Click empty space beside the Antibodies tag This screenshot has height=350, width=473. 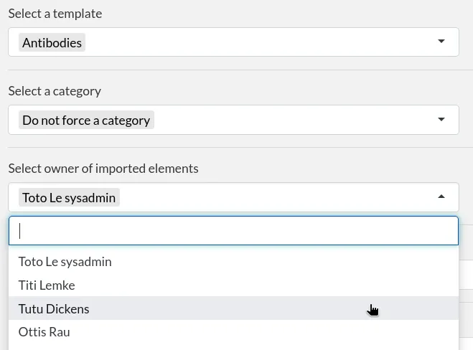tap(259, 42)
